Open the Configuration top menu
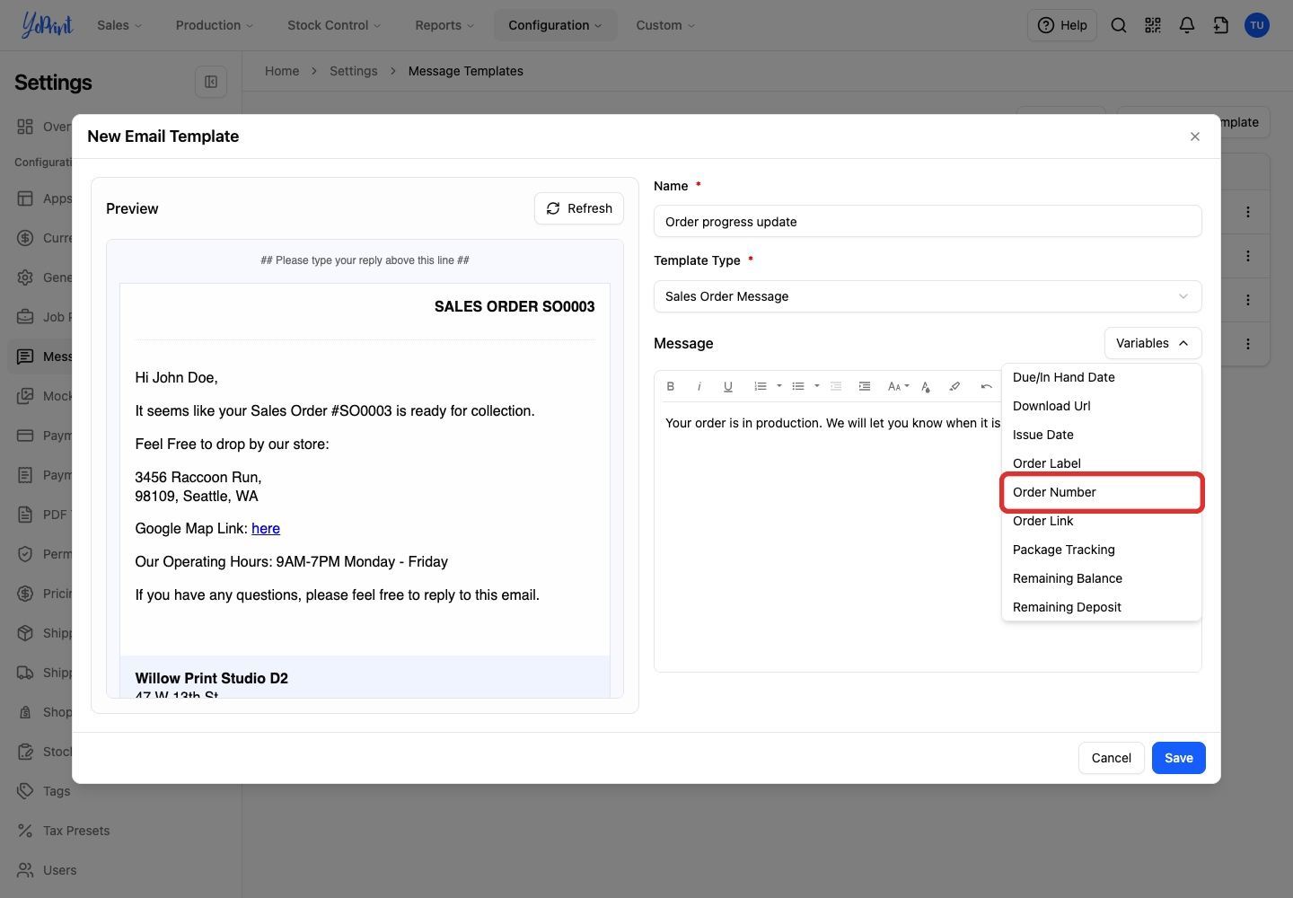 click(555, 25)
